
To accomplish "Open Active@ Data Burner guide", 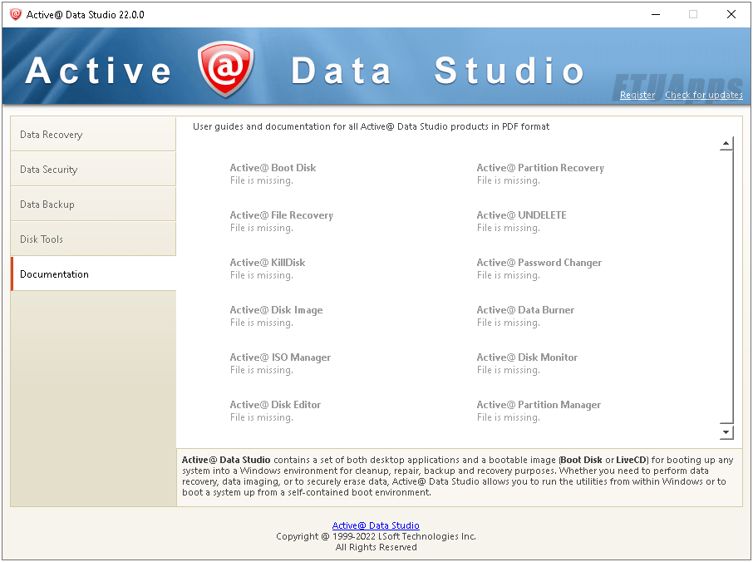I will click(525, 310).
